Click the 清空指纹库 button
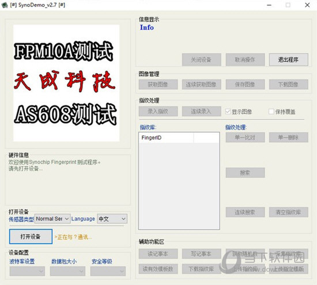The width and height of the screenshot is (317, 285). coord(289,212)
